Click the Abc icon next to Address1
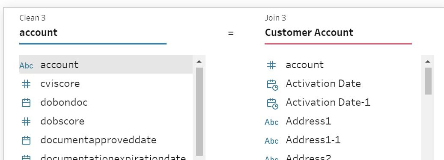This screenshot has width=444, height=160. coord(271,122)
